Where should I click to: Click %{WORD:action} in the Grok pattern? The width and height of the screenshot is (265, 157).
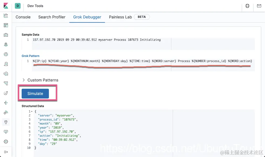(240, 61)
